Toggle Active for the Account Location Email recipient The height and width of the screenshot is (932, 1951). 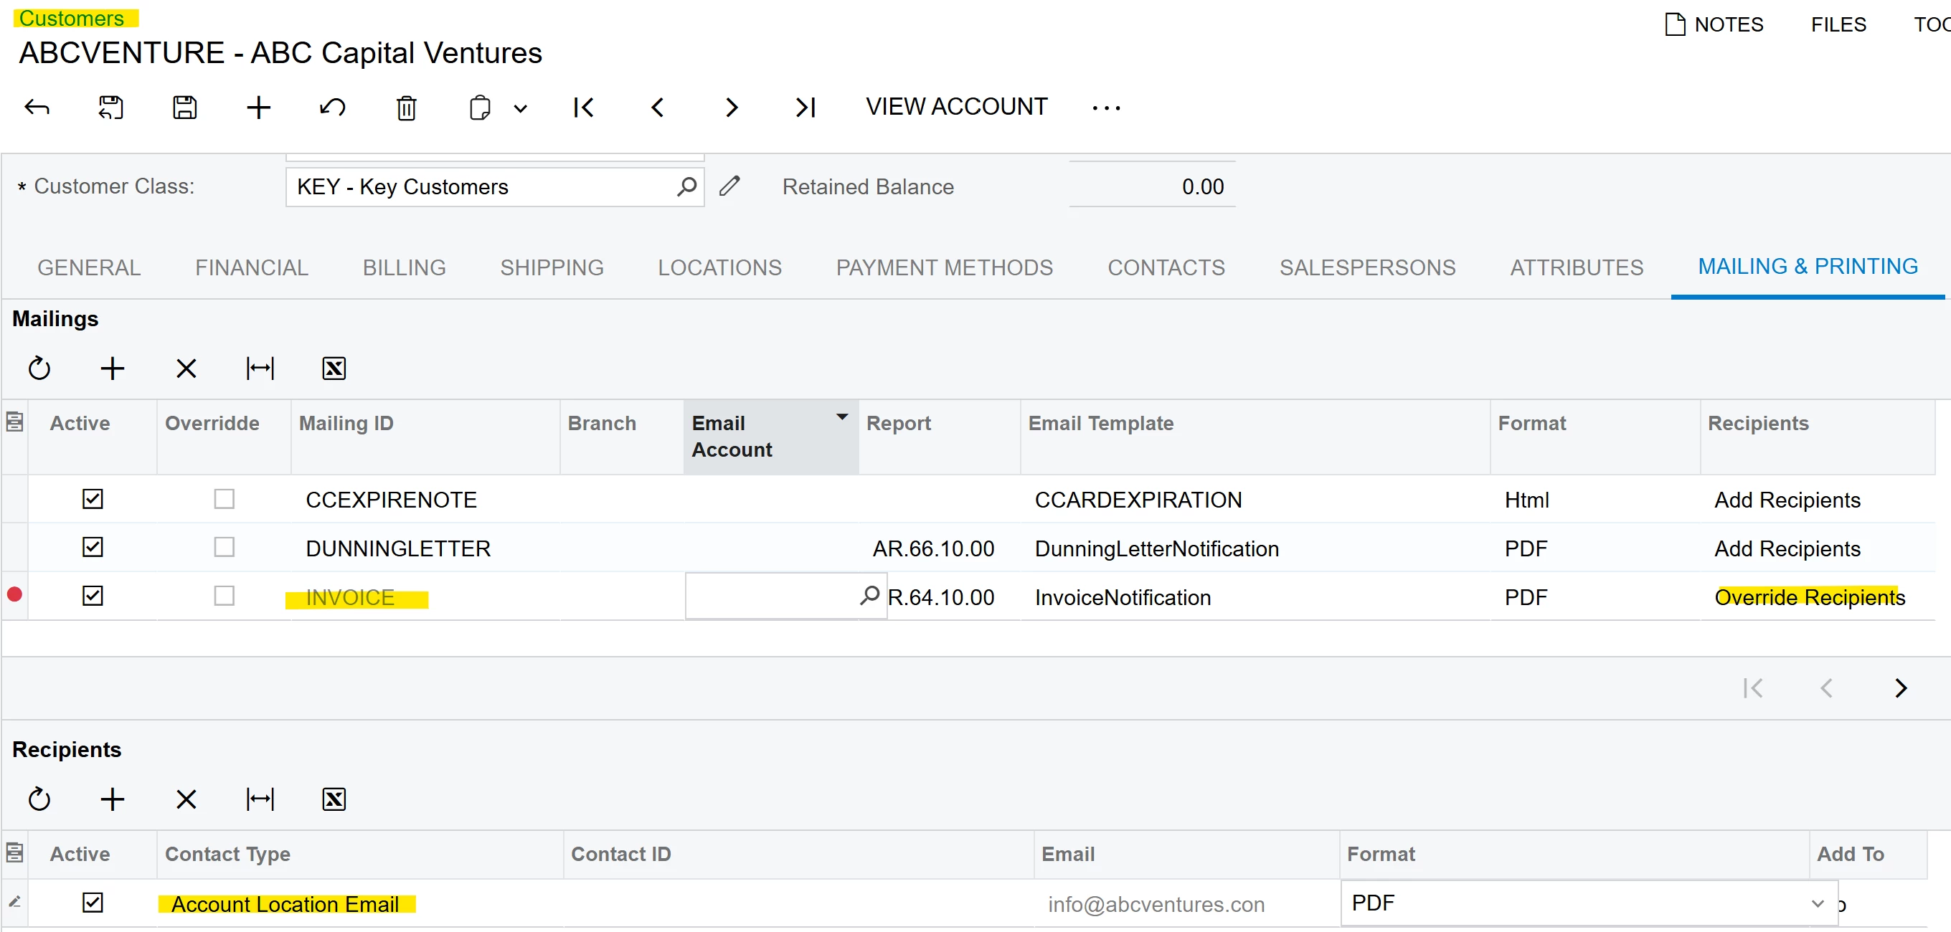point(93,903)
